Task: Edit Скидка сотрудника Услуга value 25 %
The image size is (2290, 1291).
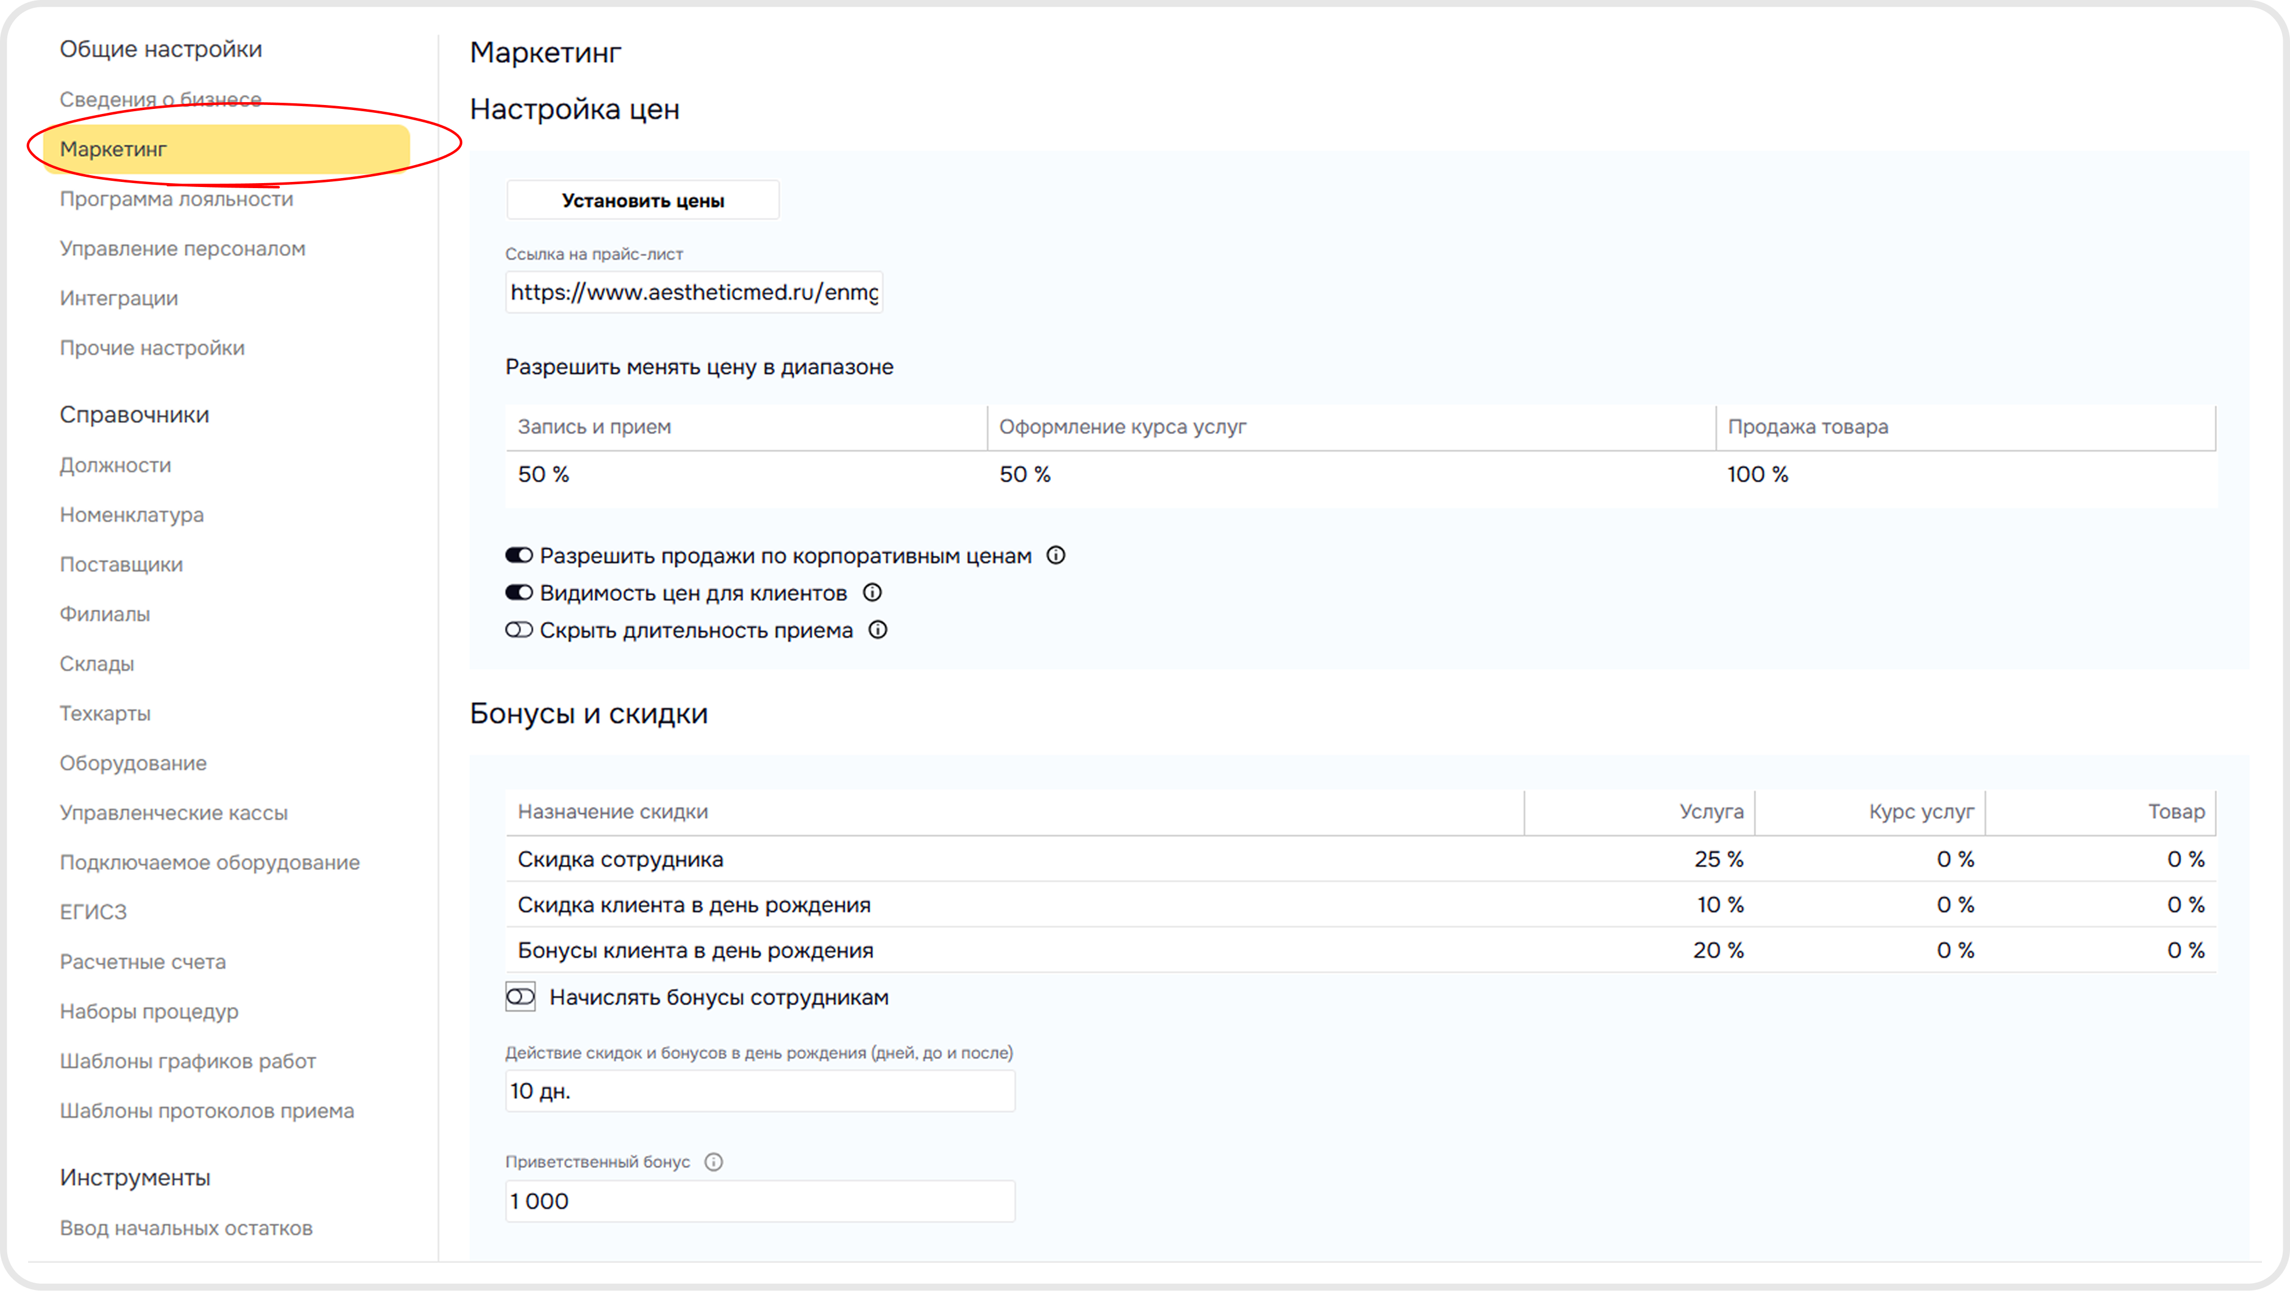Action: pos(1718,859)
